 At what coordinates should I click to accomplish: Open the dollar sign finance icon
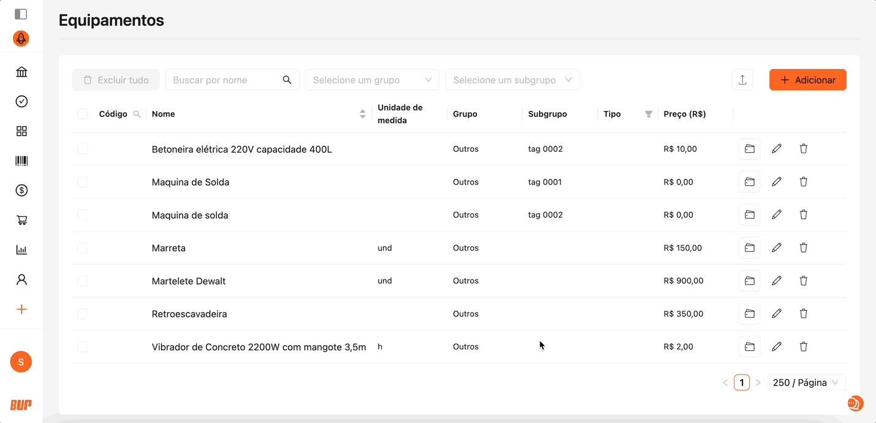coord(21,191)
